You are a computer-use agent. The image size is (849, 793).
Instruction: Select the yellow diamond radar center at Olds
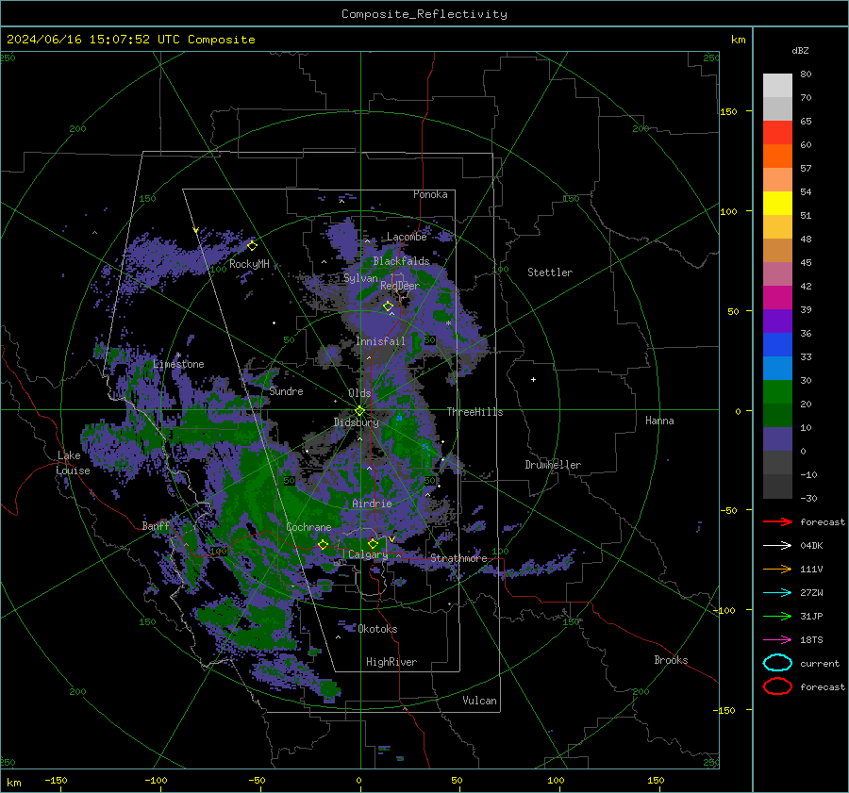tap(359, 411)
